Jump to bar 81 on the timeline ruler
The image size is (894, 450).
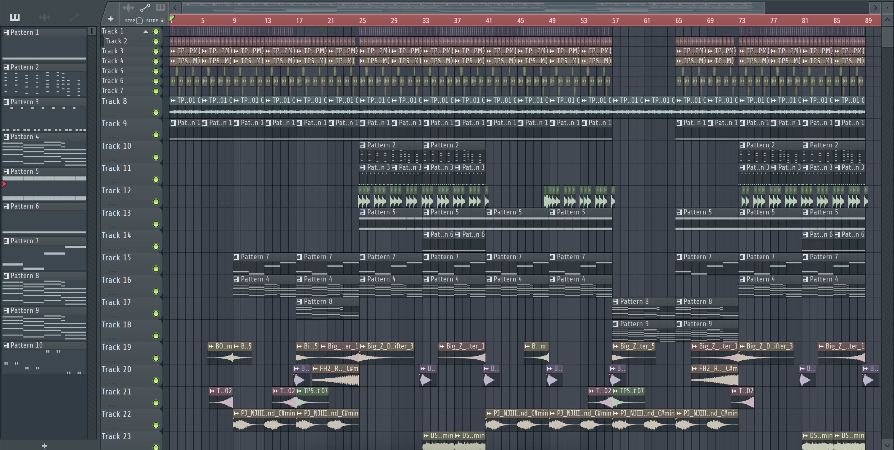[805, 20]
